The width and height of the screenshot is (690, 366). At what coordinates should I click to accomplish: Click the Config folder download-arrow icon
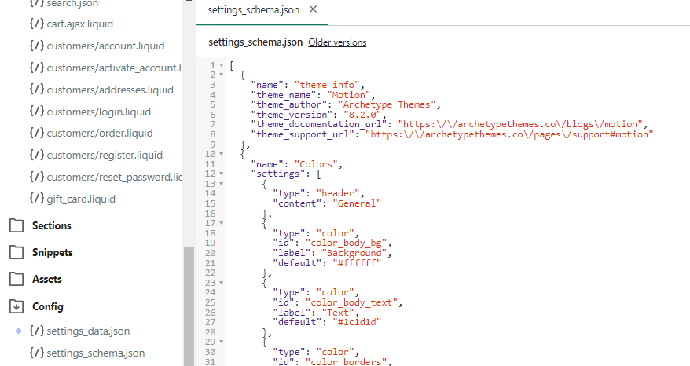point(17,306)
